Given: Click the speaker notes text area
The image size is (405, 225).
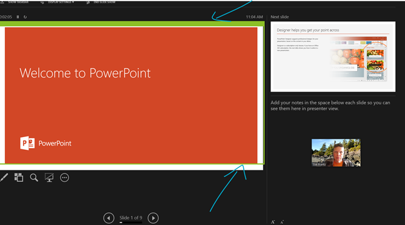Looking at the screenshot, I should pyautogui.click(x=330, y=106).
